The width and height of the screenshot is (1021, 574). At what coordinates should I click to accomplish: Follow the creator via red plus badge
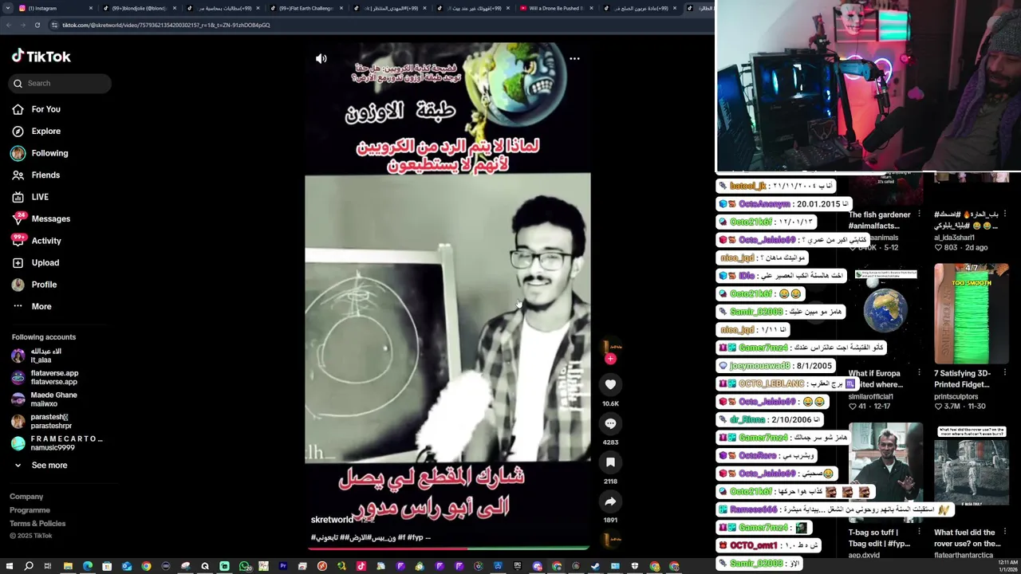(610, 359)
